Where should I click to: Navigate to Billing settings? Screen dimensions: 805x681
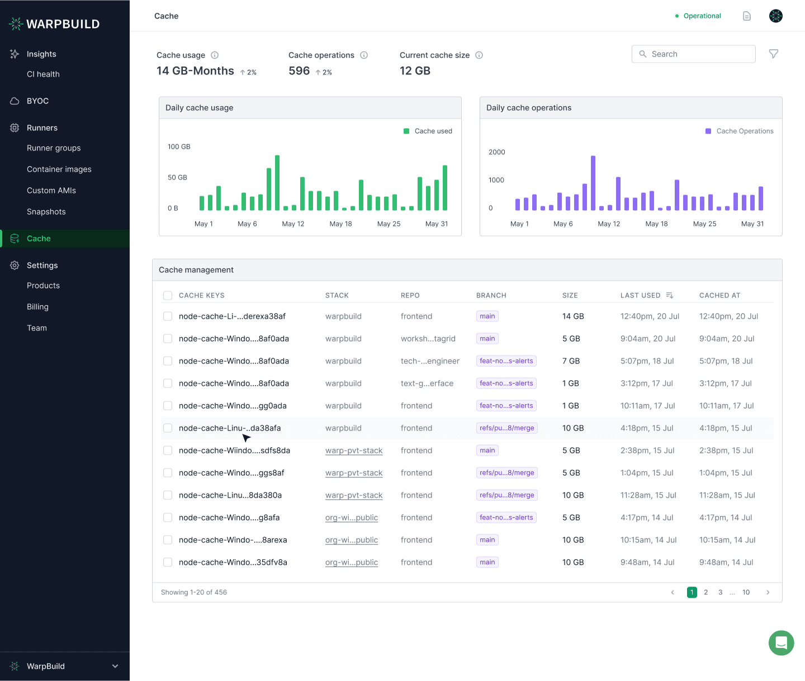37,307
